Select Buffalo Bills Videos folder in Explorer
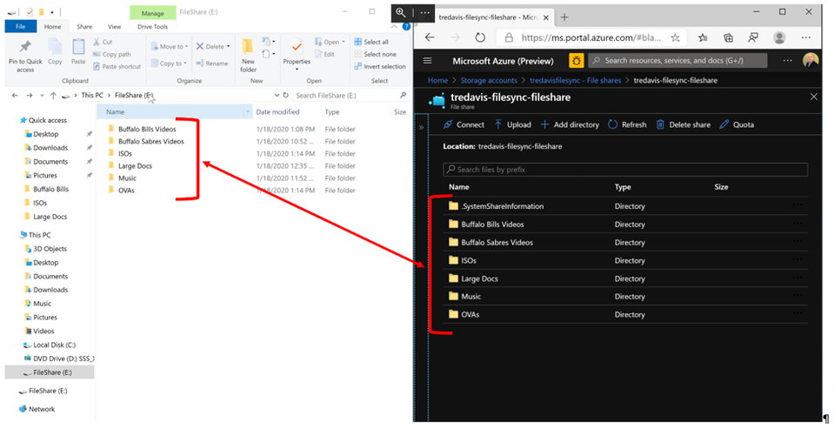 [x=147, y=129]
